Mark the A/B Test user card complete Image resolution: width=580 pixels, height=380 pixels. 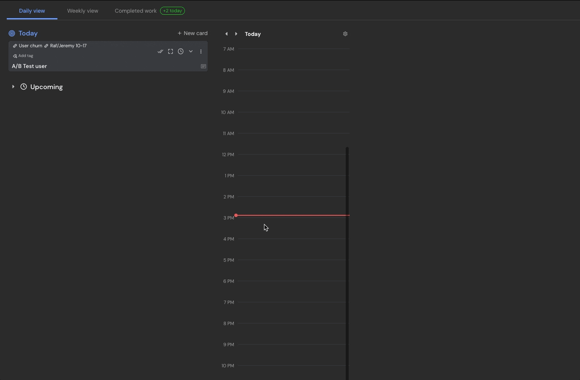[160, 52]
